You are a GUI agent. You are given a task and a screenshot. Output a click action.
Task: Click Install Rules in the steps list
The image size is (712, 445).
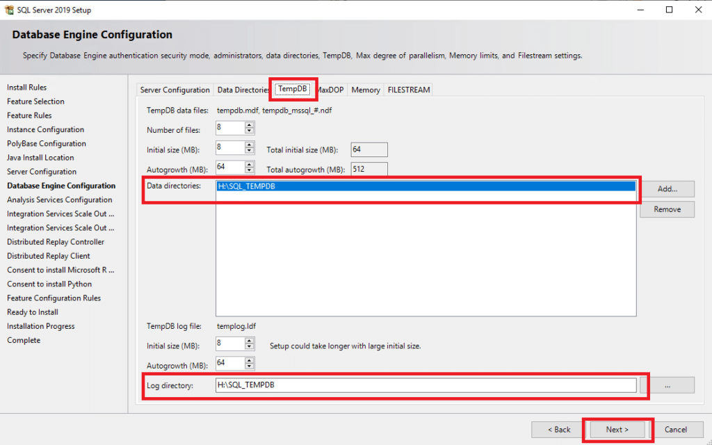click(x=27, y=87)
